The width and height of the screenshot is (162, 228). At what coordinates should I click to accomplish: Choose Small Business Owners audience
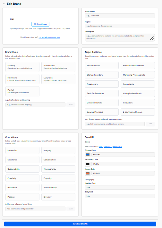click(x=138, y=66)
